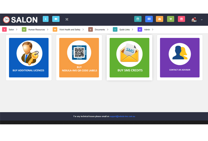This screenshot has height=141, width=208.
Task: Open the Admin menu
Action: pos(147,30)
